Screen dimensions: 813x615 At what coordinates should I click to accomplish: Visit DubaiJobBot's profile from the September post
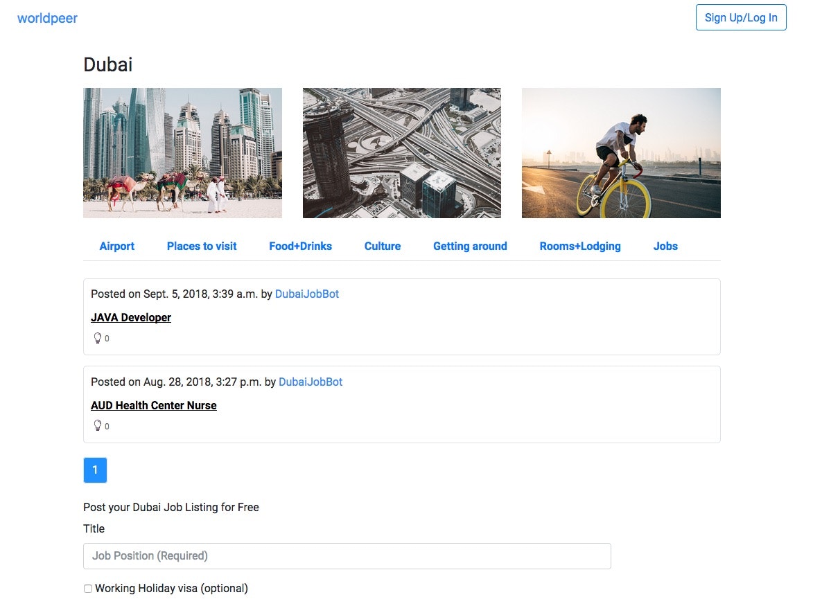(307, 294)
